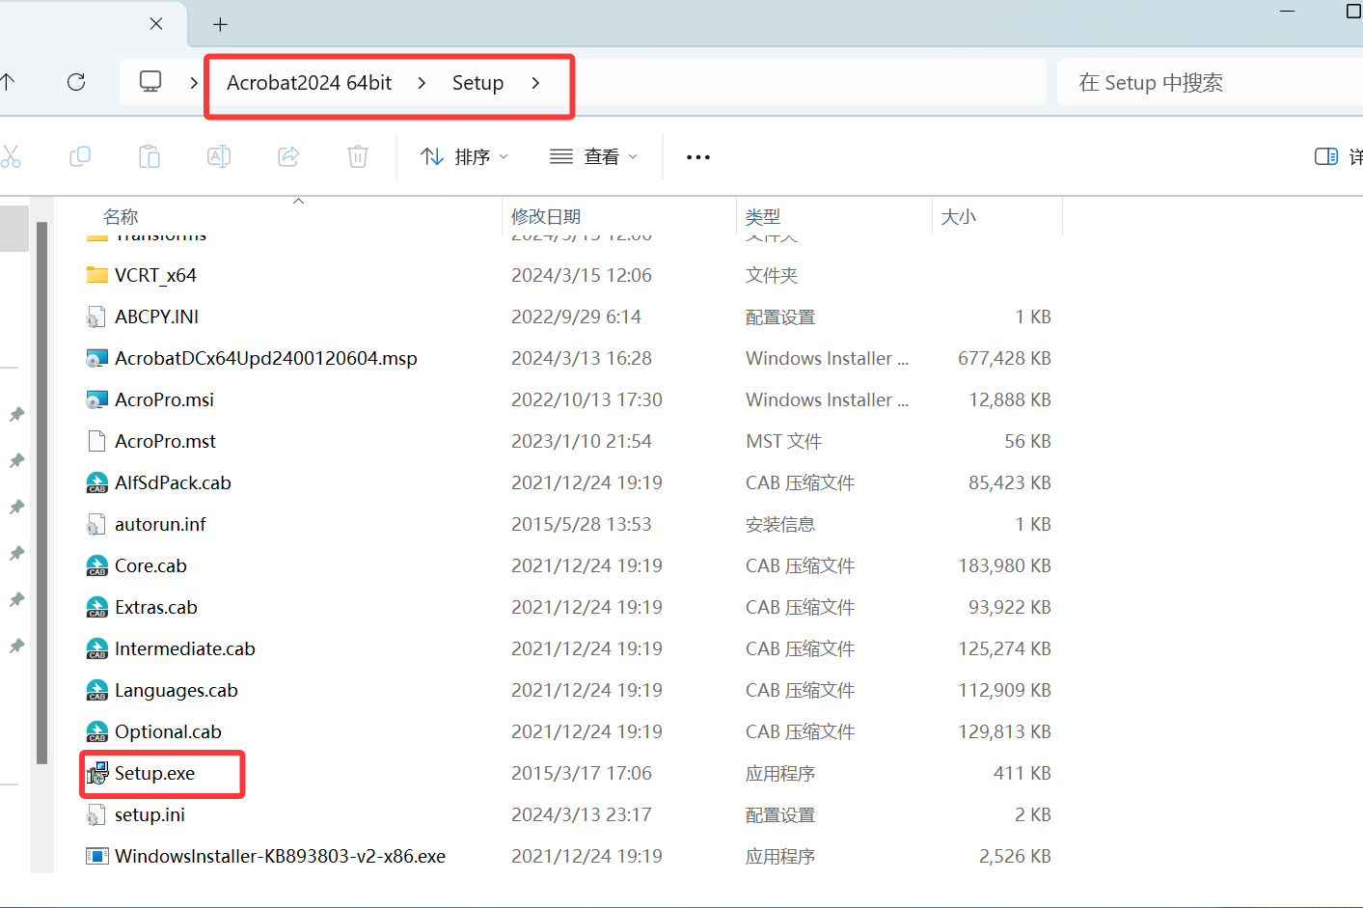The width and height of the screenshot is (1363, 908).
Task: Click the MST 文件 type cell
Action: click(783, 441)
